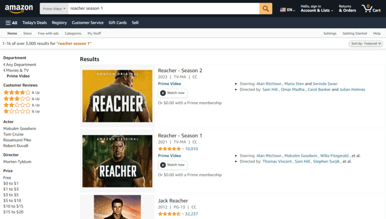The image size is (386, 219).
Task: Open the shopping cart icon
Action: click(x=371, y=9)
